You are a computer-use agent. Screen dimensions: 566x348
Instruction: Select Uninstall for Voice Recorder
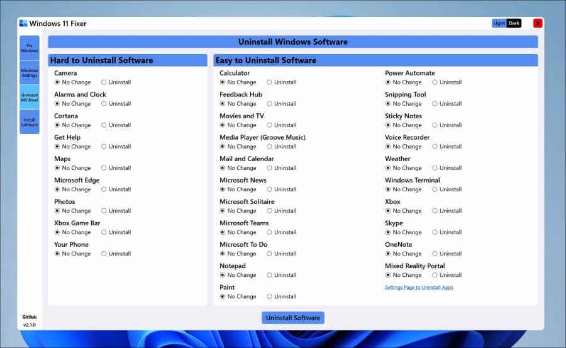tap(447, 147)
